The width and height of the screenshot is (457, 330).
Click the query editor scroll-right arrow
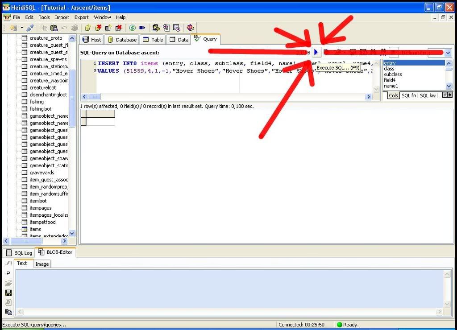(369, 96)
